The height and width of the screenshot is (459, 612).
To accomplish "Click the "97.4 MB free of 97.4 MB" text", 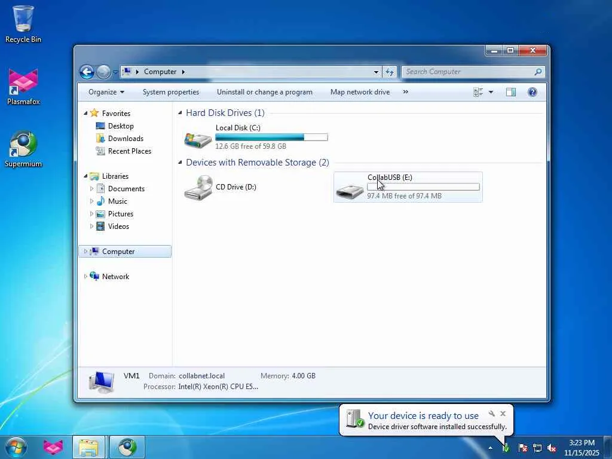I will 405,196.
